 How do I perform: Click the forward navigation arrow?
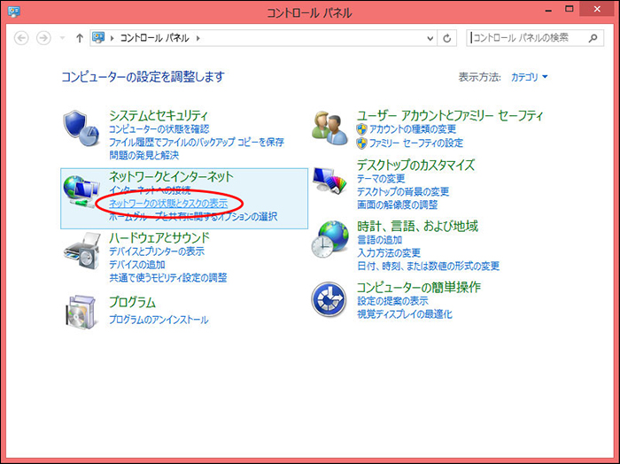click(43, 38)
